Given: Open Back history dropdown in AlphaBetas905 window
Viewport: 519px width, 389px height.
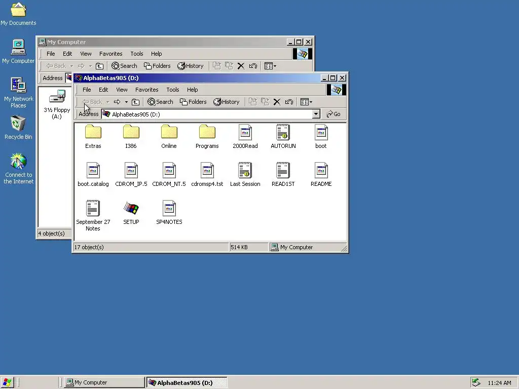Looking at the screenshot, I should [x=107, y=102].
